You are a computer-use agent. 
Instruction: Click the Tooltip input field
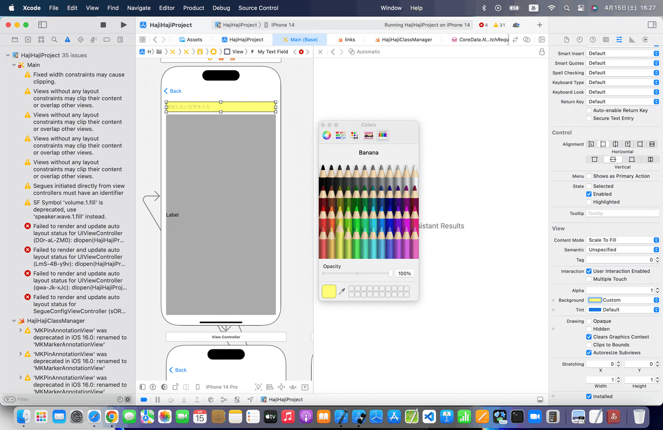pyautogui.click(x=623, y=214)
